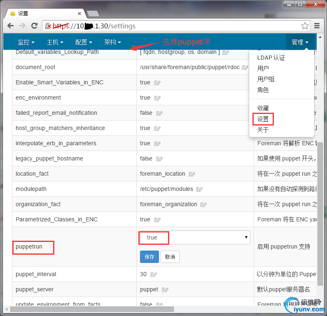327x316 pixels.
Task: Click the puppet_server value puppet
Action: tap(149, 289)
